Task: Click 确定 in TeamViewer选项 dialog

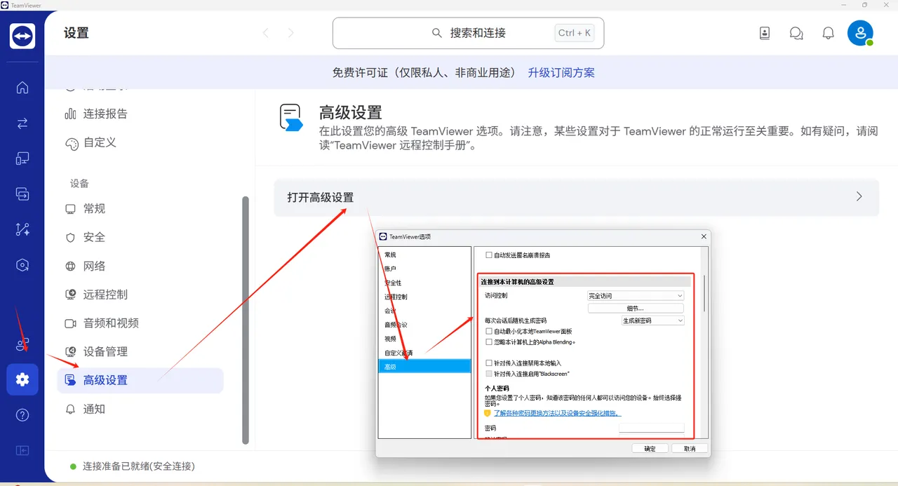Action: click(650, 449)
